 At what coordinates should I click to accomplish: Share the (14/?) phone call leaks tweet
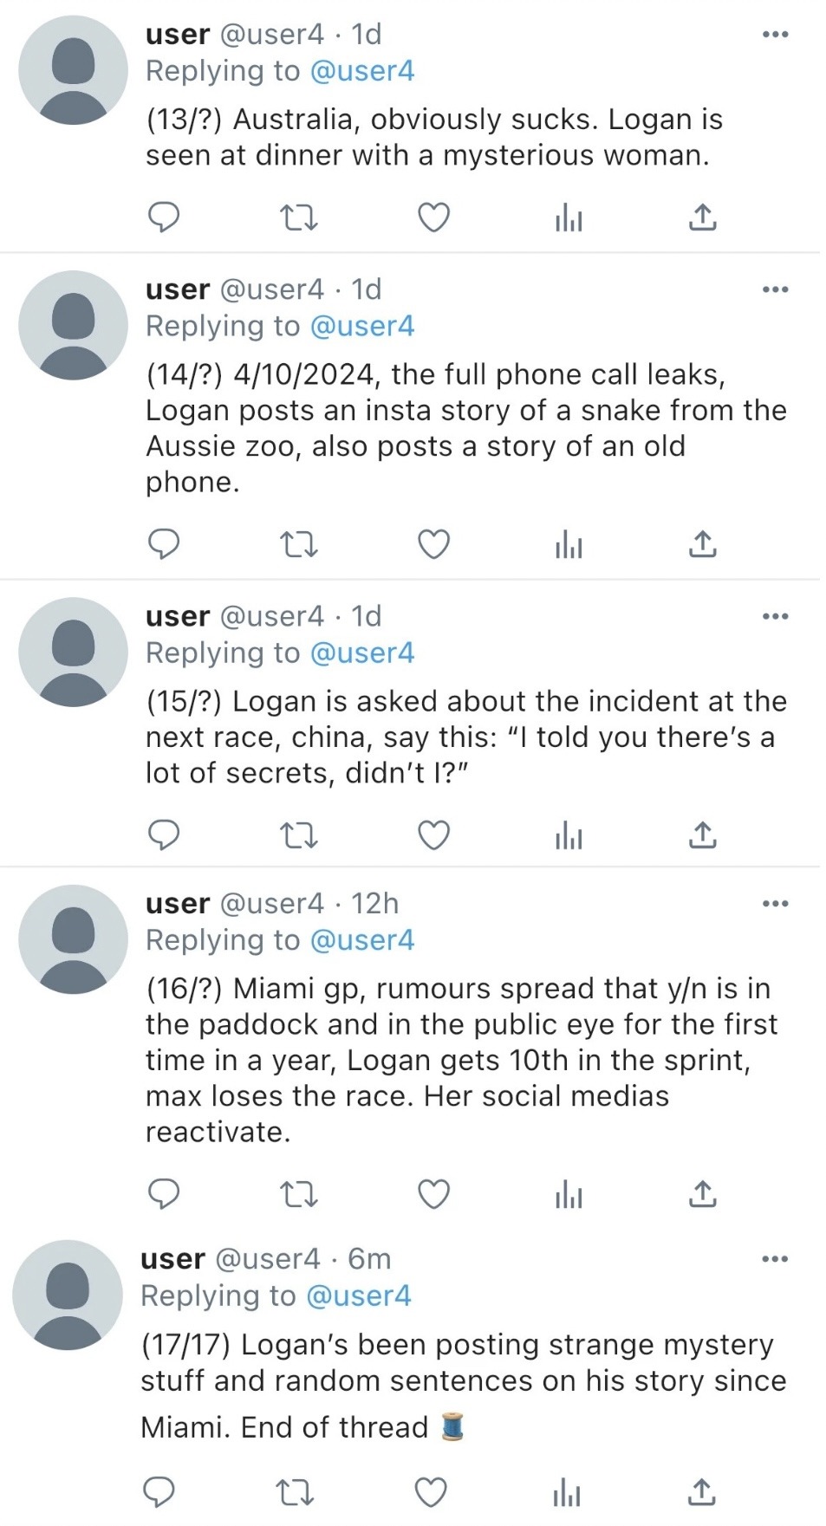tap(702, 544)
